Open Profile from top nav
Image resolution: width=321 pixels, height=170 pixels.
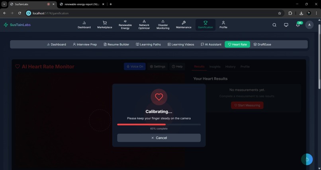pos(223,25)
